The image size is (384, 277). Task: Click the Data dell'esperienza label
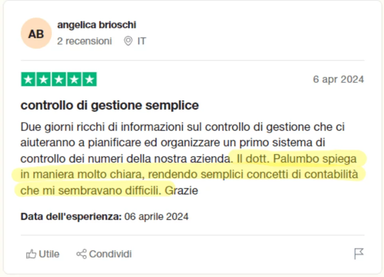pyautogui.click(x=71, y=217)
